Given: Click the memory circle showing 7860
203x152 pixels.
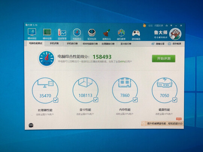Looking at the screenshot, I should pos(125,90).
